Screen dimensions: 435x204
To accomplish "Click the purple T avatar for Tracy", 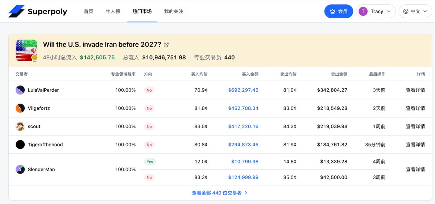I will (x=363, y=11).
